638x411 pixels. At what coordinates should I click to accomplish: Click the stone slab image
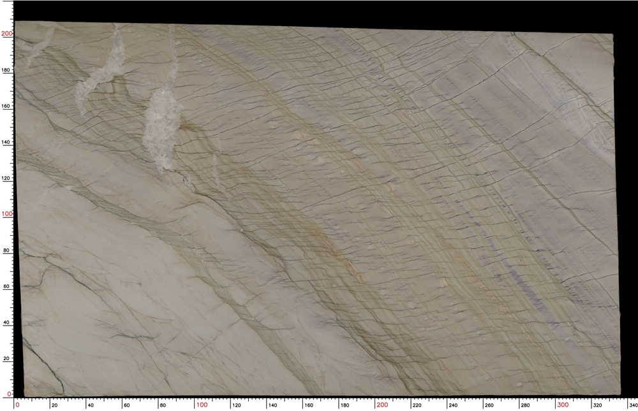pyautogui.click(x=318, y=208)
